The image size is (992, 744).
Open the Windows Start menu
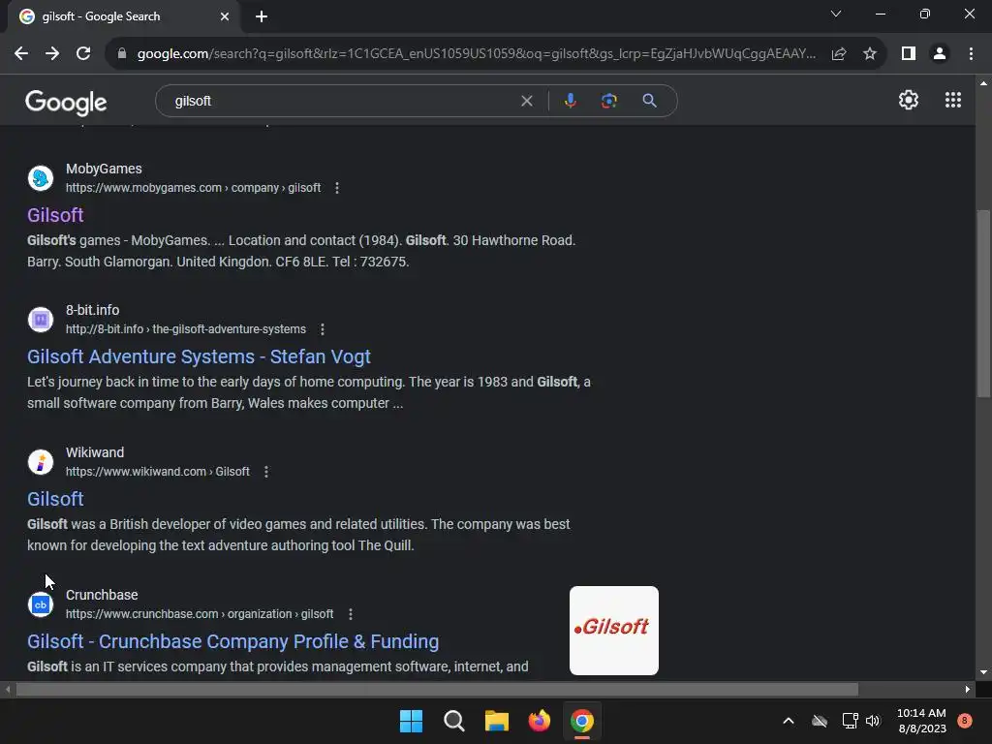tap(411, 721)
